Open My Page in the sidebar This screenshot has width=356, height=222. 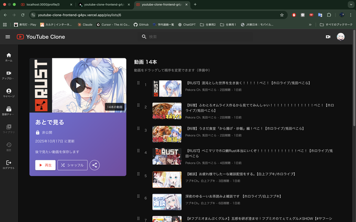(9, 93)
